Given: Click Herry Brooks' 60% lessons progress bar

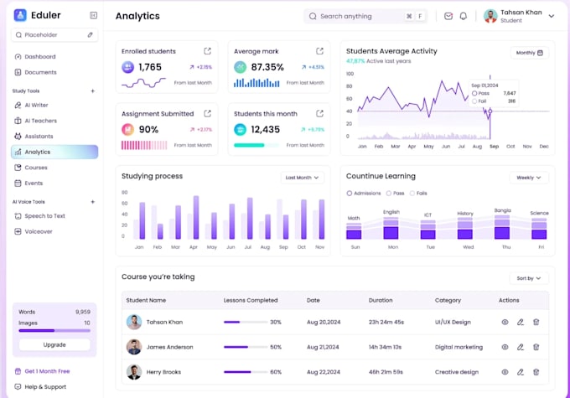Looking at the screenshot, I should (x=246, y=372).
